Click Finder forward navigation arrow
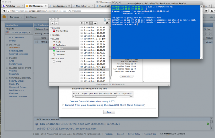215x138 pixels. [56, 23]
